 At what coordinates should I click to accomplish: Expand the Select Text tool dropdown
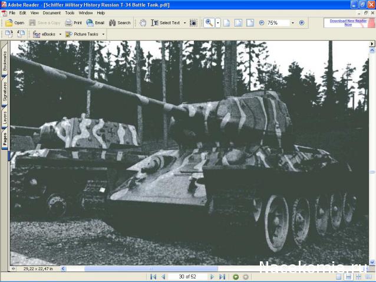tap(184, 23)
